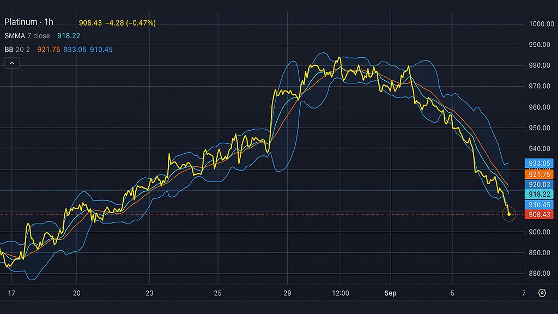
Task: Click the 20 date label on time axis
Action: click(76, 293)
